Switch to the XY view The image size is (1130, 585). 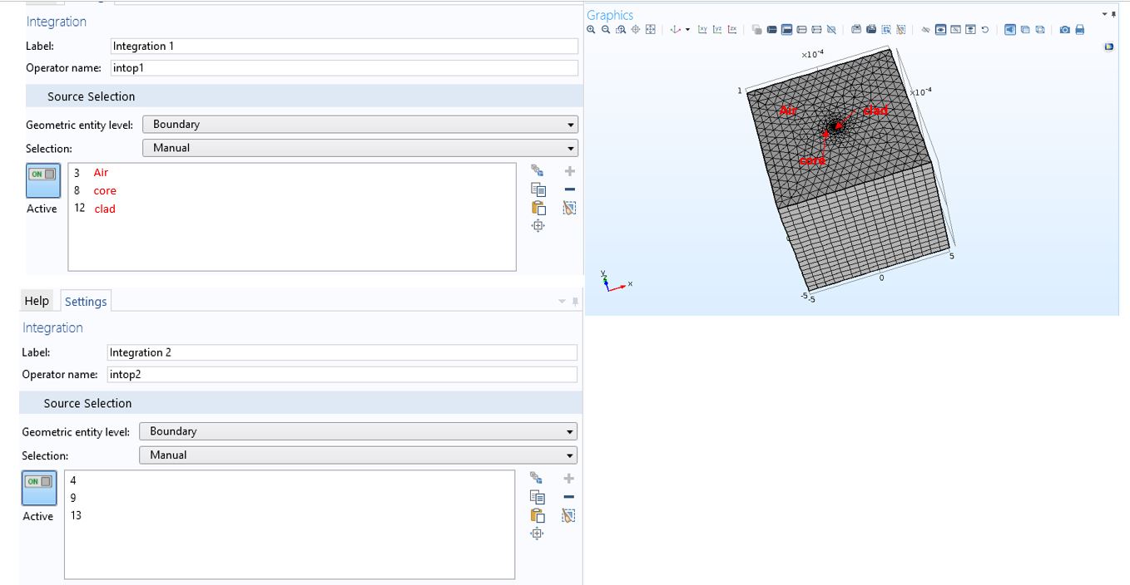pos(702,30)
